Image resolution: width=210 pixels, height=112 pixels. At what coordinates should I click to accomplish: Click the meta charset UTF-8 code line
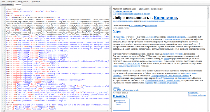click(x=18, y=15)
